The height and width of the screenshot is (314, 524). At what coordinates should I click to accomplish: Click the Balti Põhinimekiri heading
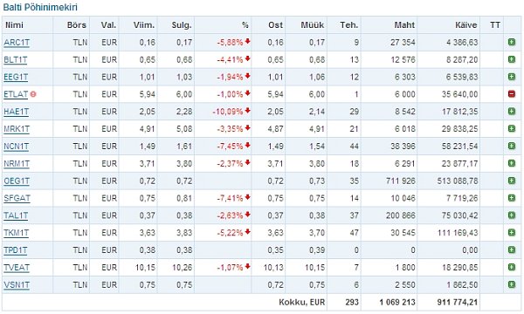click(40, 7)
